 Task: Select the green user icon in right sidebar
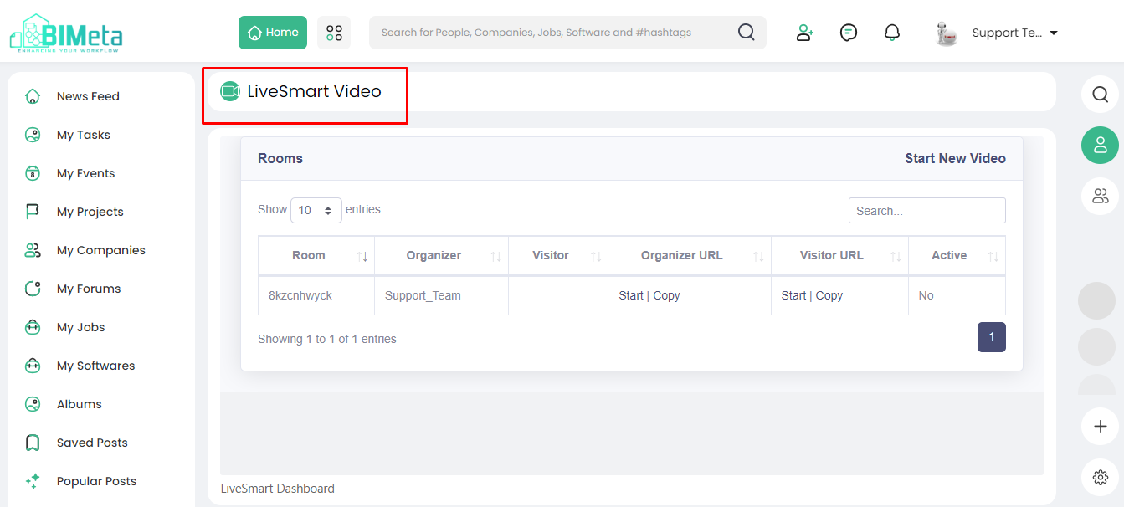pos(1100,145)
